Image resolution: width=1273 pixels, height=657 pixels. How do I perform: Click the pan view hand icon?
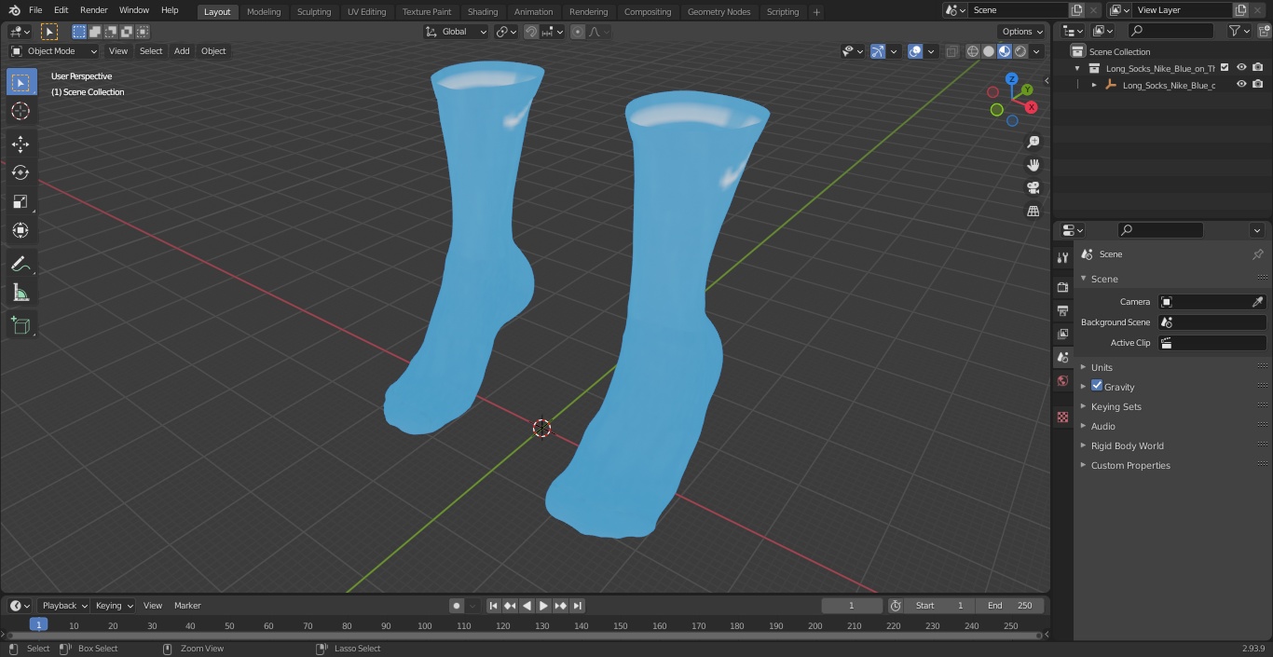point(1033,165)
